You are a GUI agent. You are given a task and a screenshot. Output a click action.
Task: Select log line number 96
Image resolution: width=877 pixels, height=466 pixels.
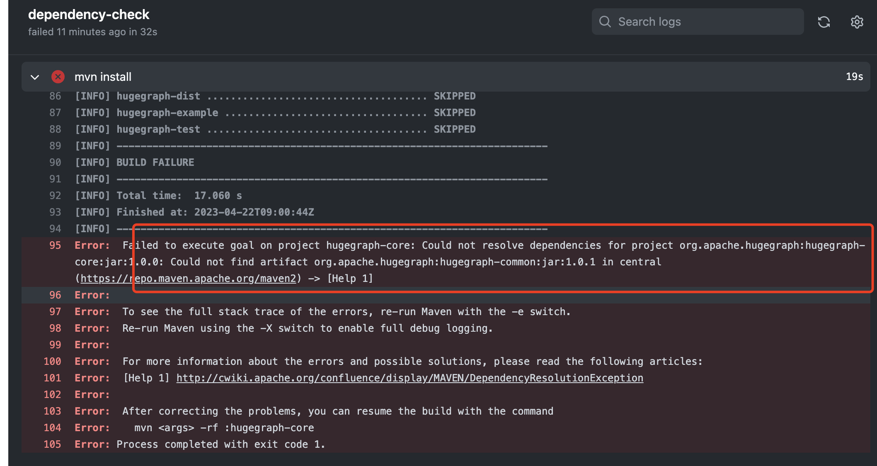point(55,295)
